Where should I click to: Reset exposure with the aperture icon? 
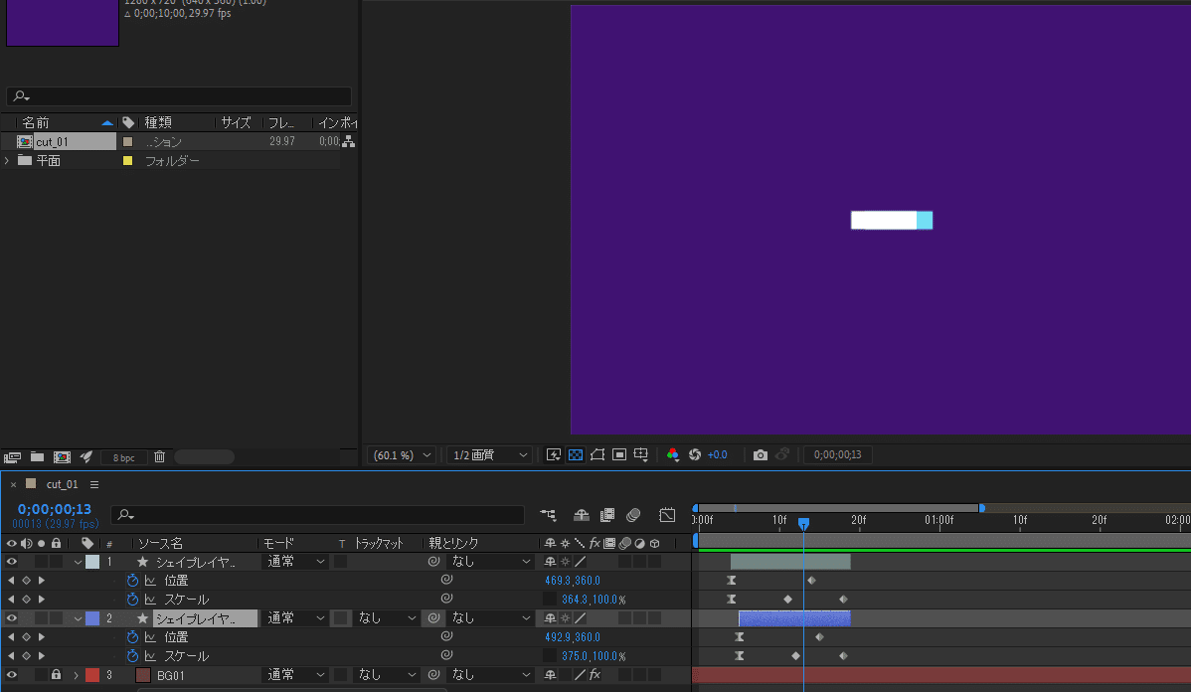(694, 455)
